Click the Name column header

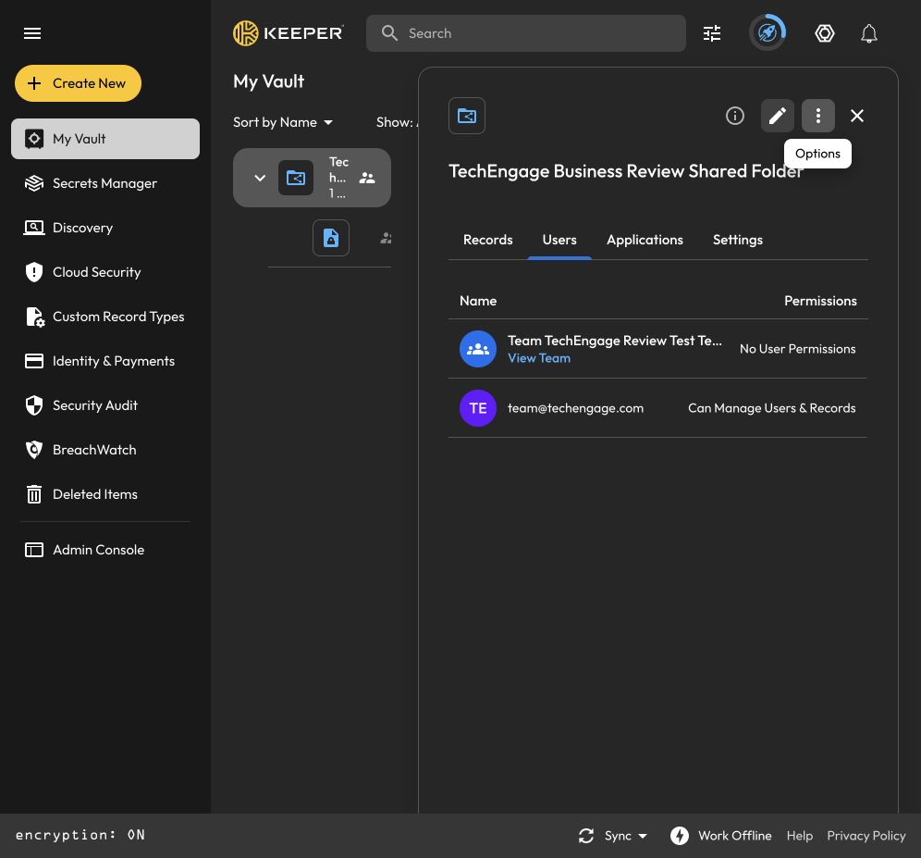[x=477, y=301]
